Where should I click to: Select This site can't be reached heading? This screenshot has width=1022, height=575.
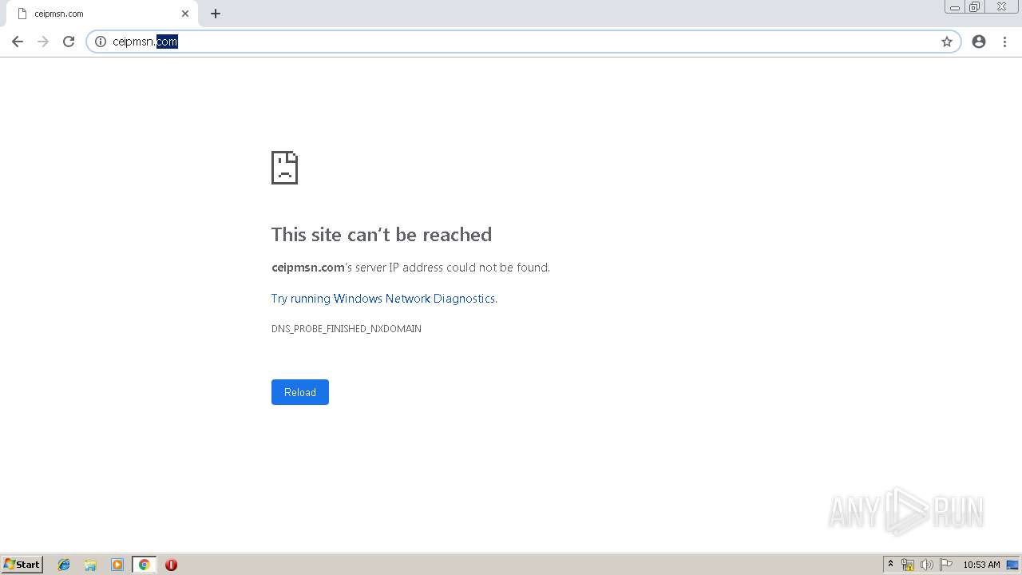pos(382,235)
